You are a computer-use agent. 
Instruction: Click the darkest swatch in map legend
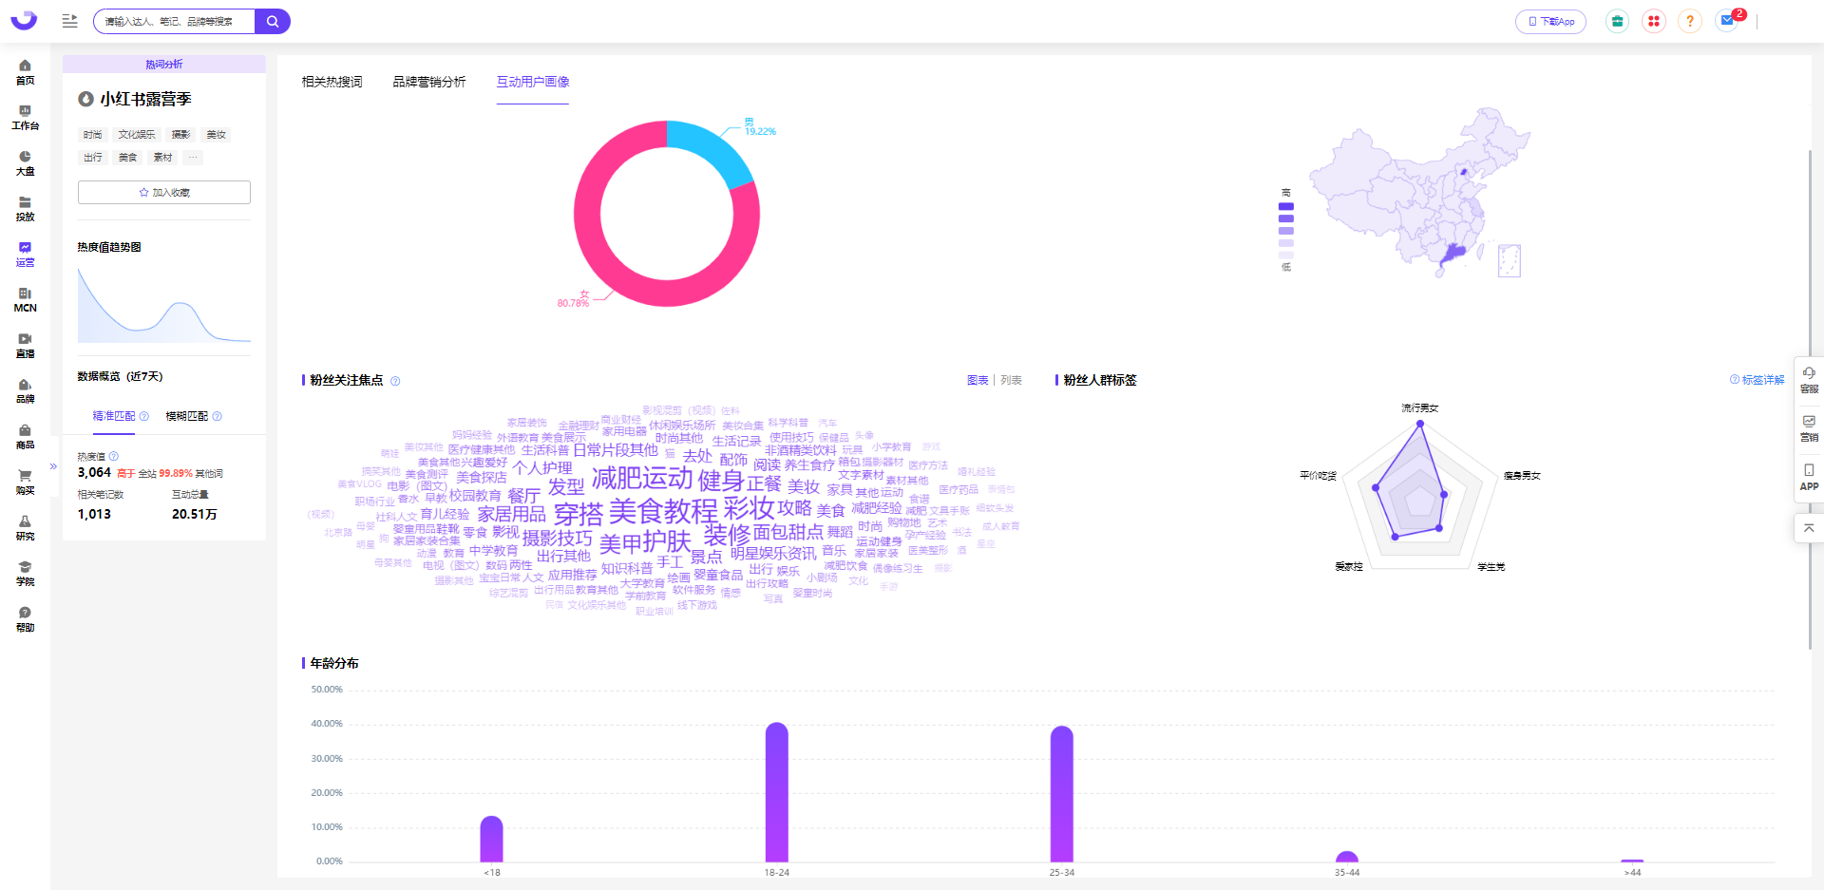pos(1286,206)
